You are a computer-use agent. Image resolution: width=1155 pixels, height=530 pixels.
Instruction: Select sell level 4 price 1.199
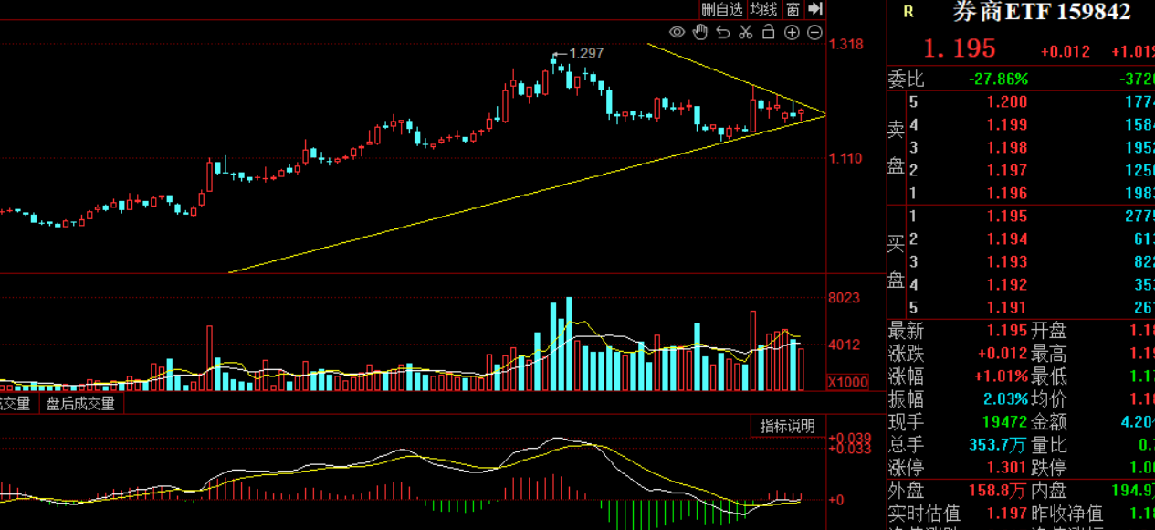(x=1007, y=125)
